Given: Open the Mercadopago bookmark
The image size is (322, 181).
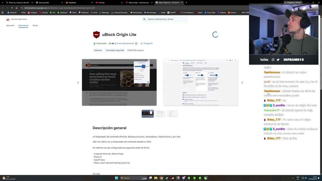Looking at the screenshot, I should [150, 13].
